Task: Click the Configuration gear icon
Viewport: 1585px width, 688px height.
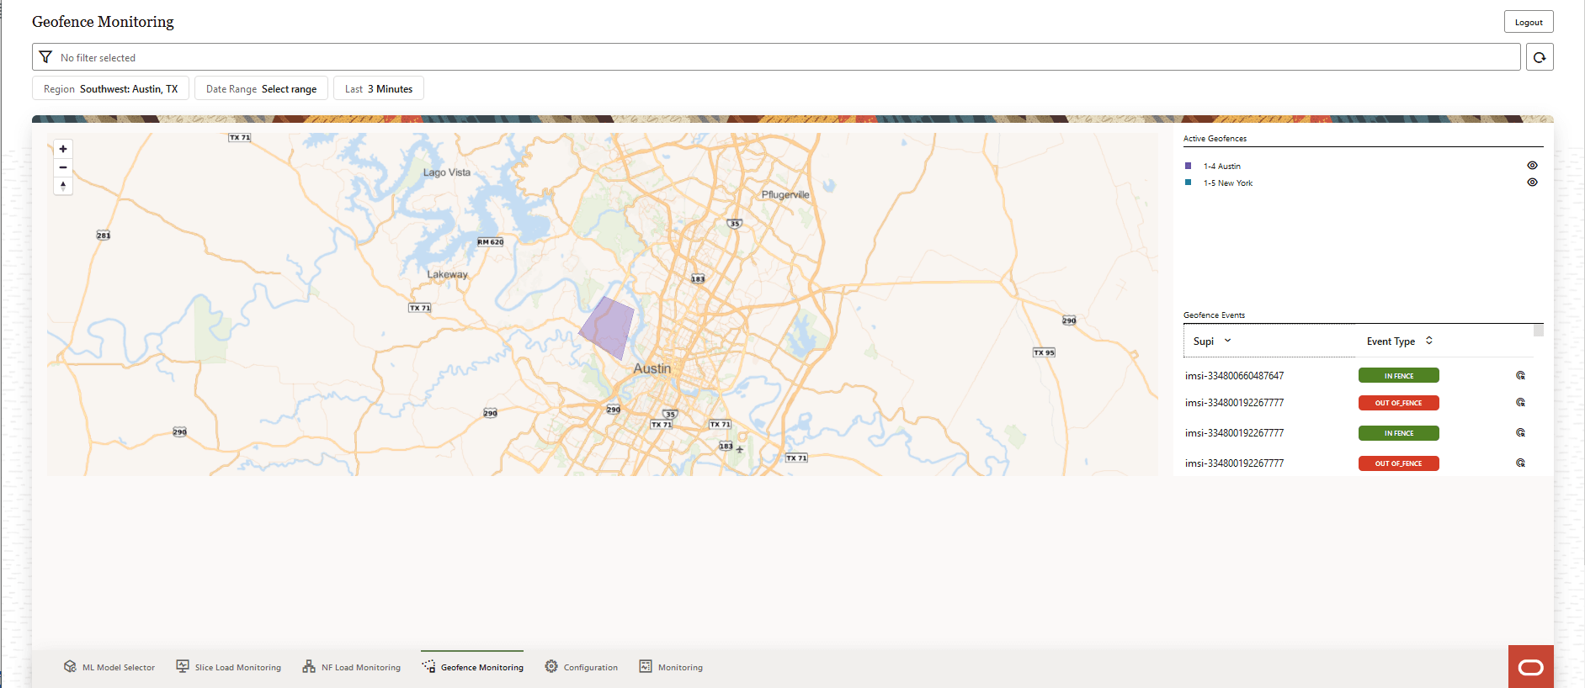Action: 551,666
